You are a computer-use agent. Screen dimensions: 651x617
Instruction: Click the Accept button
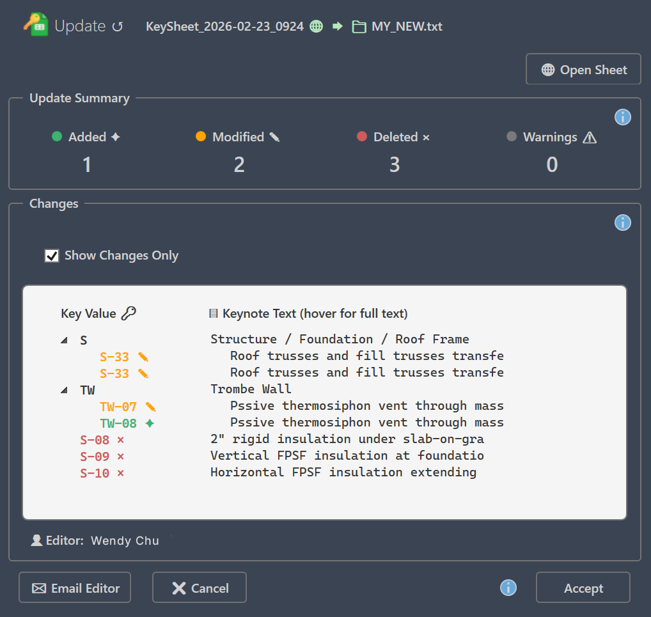click(x=583, y=588)
